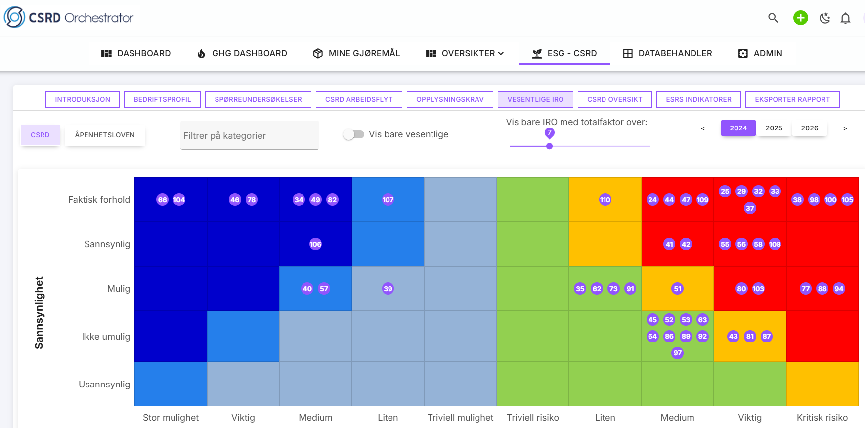Screen dimensions: 865x428
Task: Open IRO bubble 42
Action: (686, 244)
